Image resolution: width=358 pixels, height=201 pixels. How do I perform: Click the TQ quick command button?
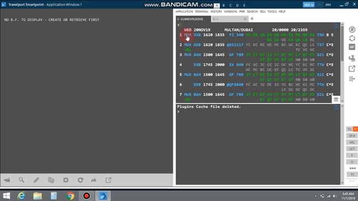point(350,129)
